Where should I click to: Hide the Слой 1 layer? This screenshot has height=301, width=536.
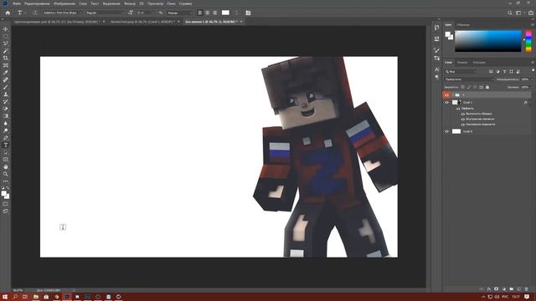[446, 102]
